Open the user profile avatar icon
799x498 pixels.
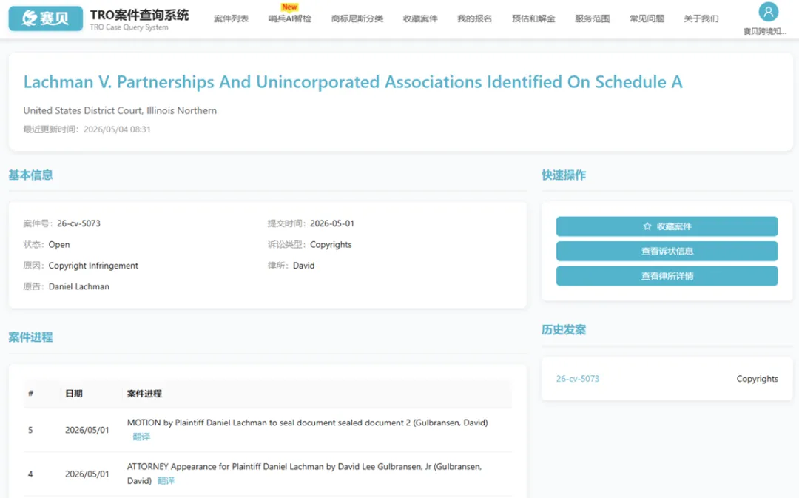coord(768,12)
